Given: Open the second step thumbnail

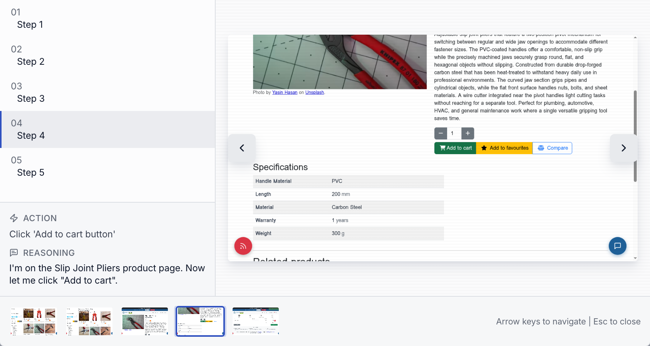Looking at the screenshot, I should pyautogui.click(x=89, y=321).
